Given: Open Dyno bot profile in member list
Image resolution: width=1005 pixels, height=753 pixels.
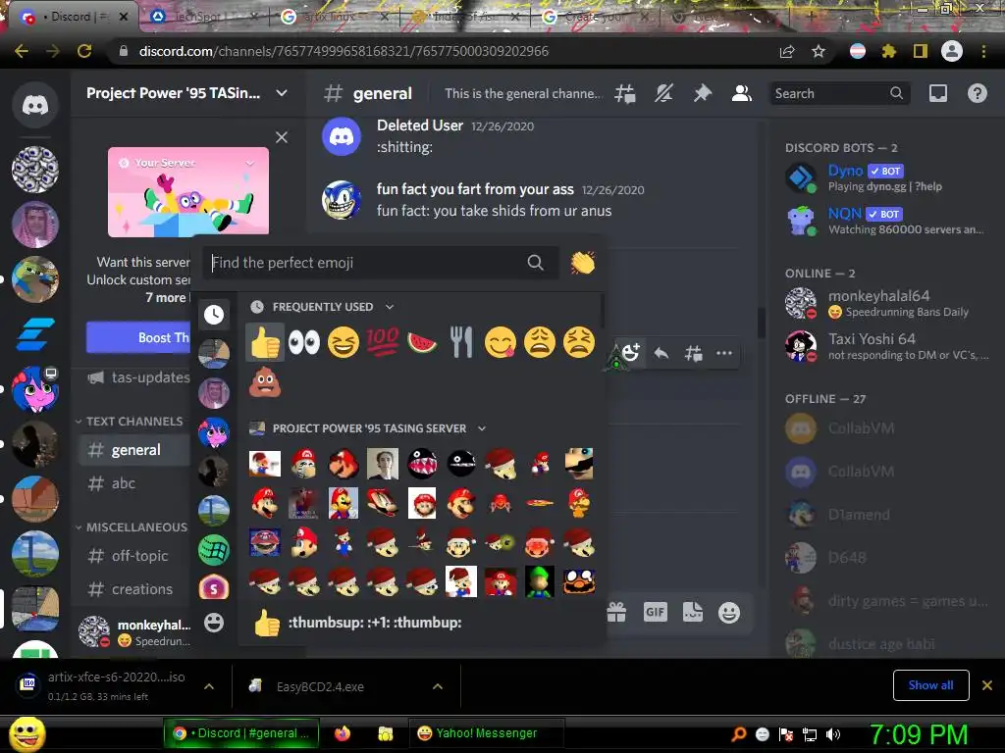Looking at the screenshot, I should coord(886,177).
